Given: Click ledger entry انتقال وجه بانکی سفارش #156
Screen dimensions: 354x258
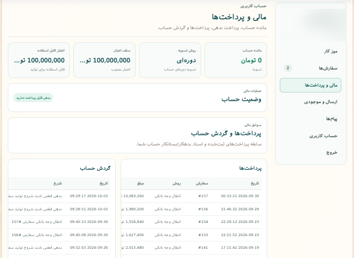Looking at the screenshot, I should click(37, 235).
